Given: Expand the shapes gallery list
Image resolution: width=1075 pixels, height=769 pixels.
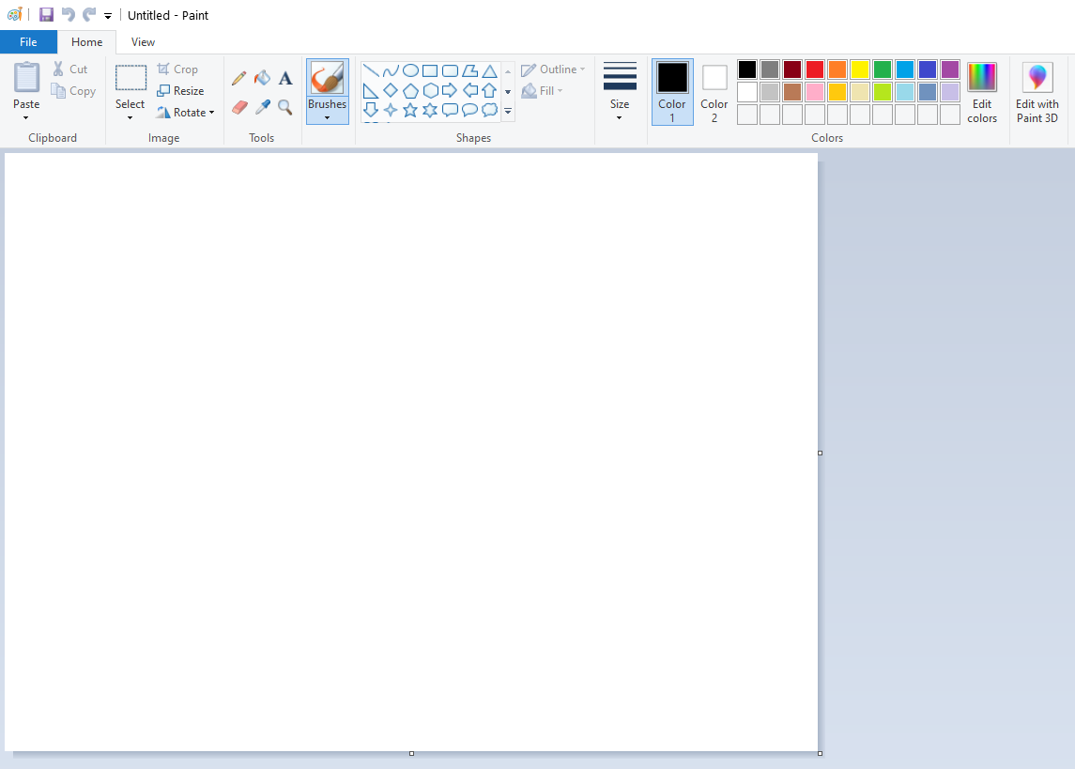Looking at the screenshot, I should [x=508, y=112].
